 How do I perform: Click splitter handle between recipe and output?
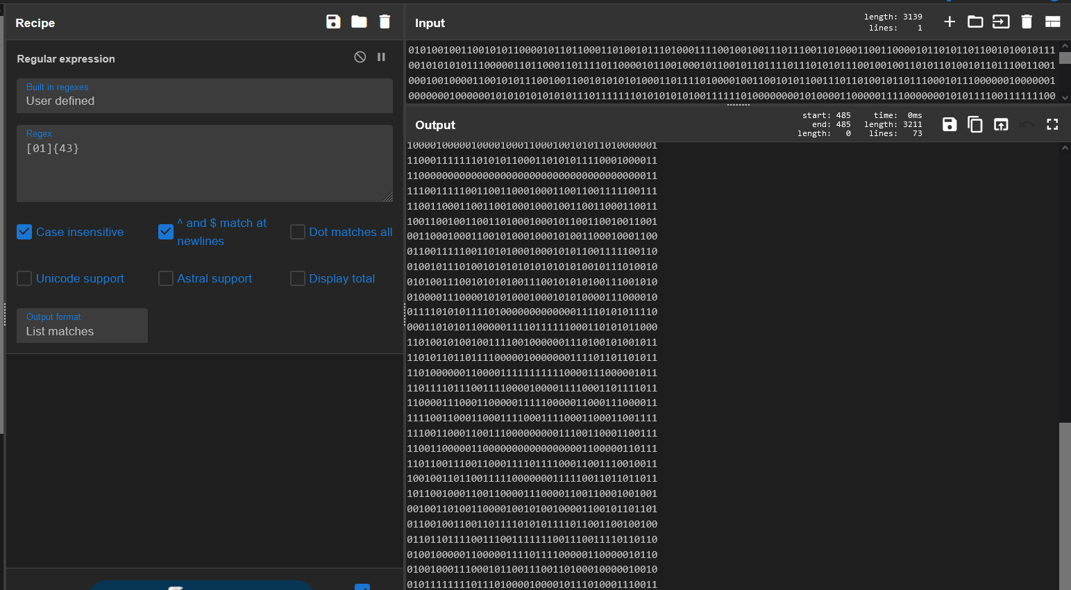pos(404,314)
